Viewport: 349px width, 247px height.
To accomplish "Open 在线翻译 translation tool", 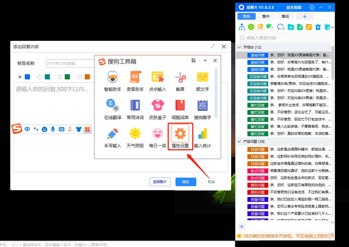I will 113,109.
